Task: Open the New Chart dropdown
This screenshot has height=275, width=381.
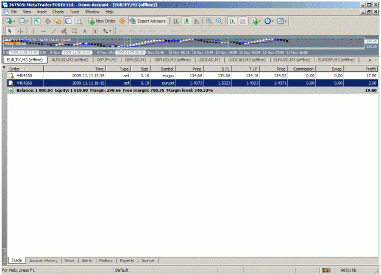Action: (10, 21)
